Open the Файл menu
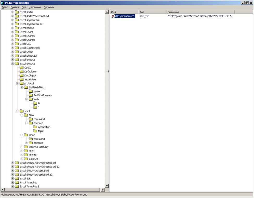The image size is (254, 198). [x=5, y=7]
